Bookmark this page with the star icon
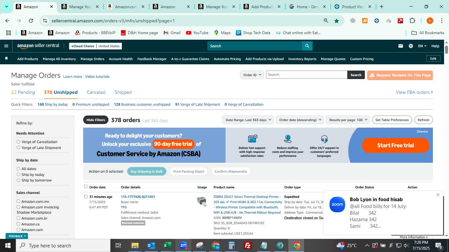This screenshot has height=252, width=449. 337,21
